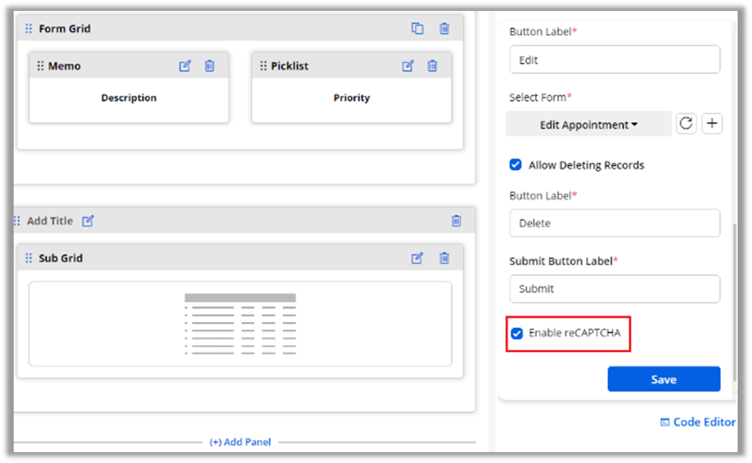This screenshot has width=752, height=463.
Task: Disable the Enable reCAPTCHA checkbox
Action: [x=516, y=333]
